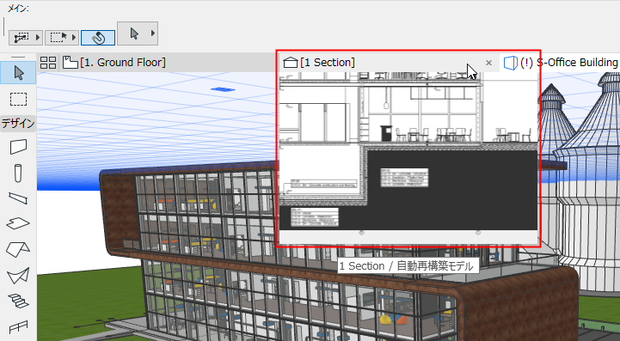Viewport: 620px width, 341px height.
Task: Choose the Column tool in the toolbox
Action: [18, 173]
